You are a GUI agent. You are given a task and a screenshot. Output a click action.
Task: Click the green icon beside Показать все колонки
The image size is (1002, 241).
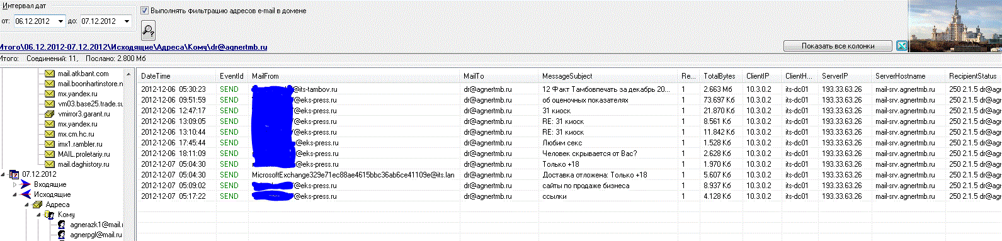tap(902, 46)
